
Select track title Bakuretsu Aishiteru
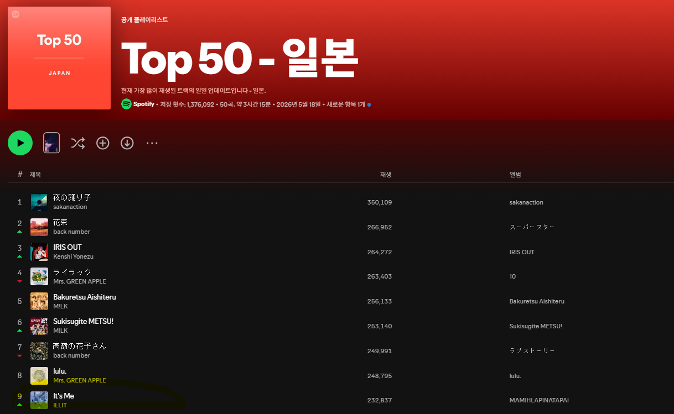pyautogui.click(x=85, y=297)
